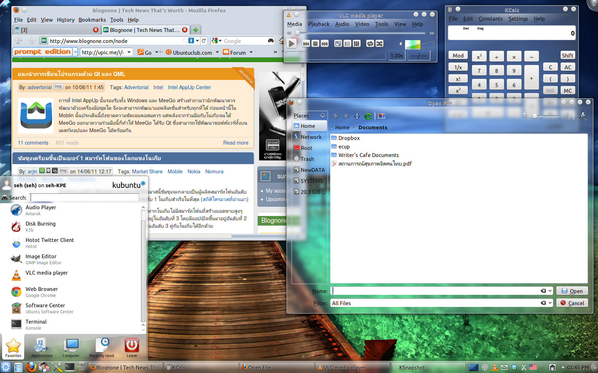The height and width of the screenshot is (373, 598).
Task: Select the Dec indicator in KCalc display
Action: tap(466, 28)
